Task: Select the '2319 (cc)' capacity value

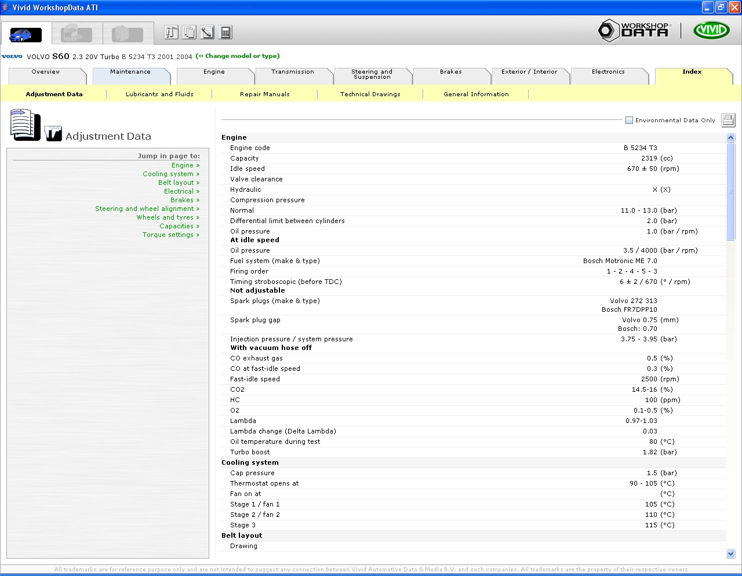Action: 657,158
